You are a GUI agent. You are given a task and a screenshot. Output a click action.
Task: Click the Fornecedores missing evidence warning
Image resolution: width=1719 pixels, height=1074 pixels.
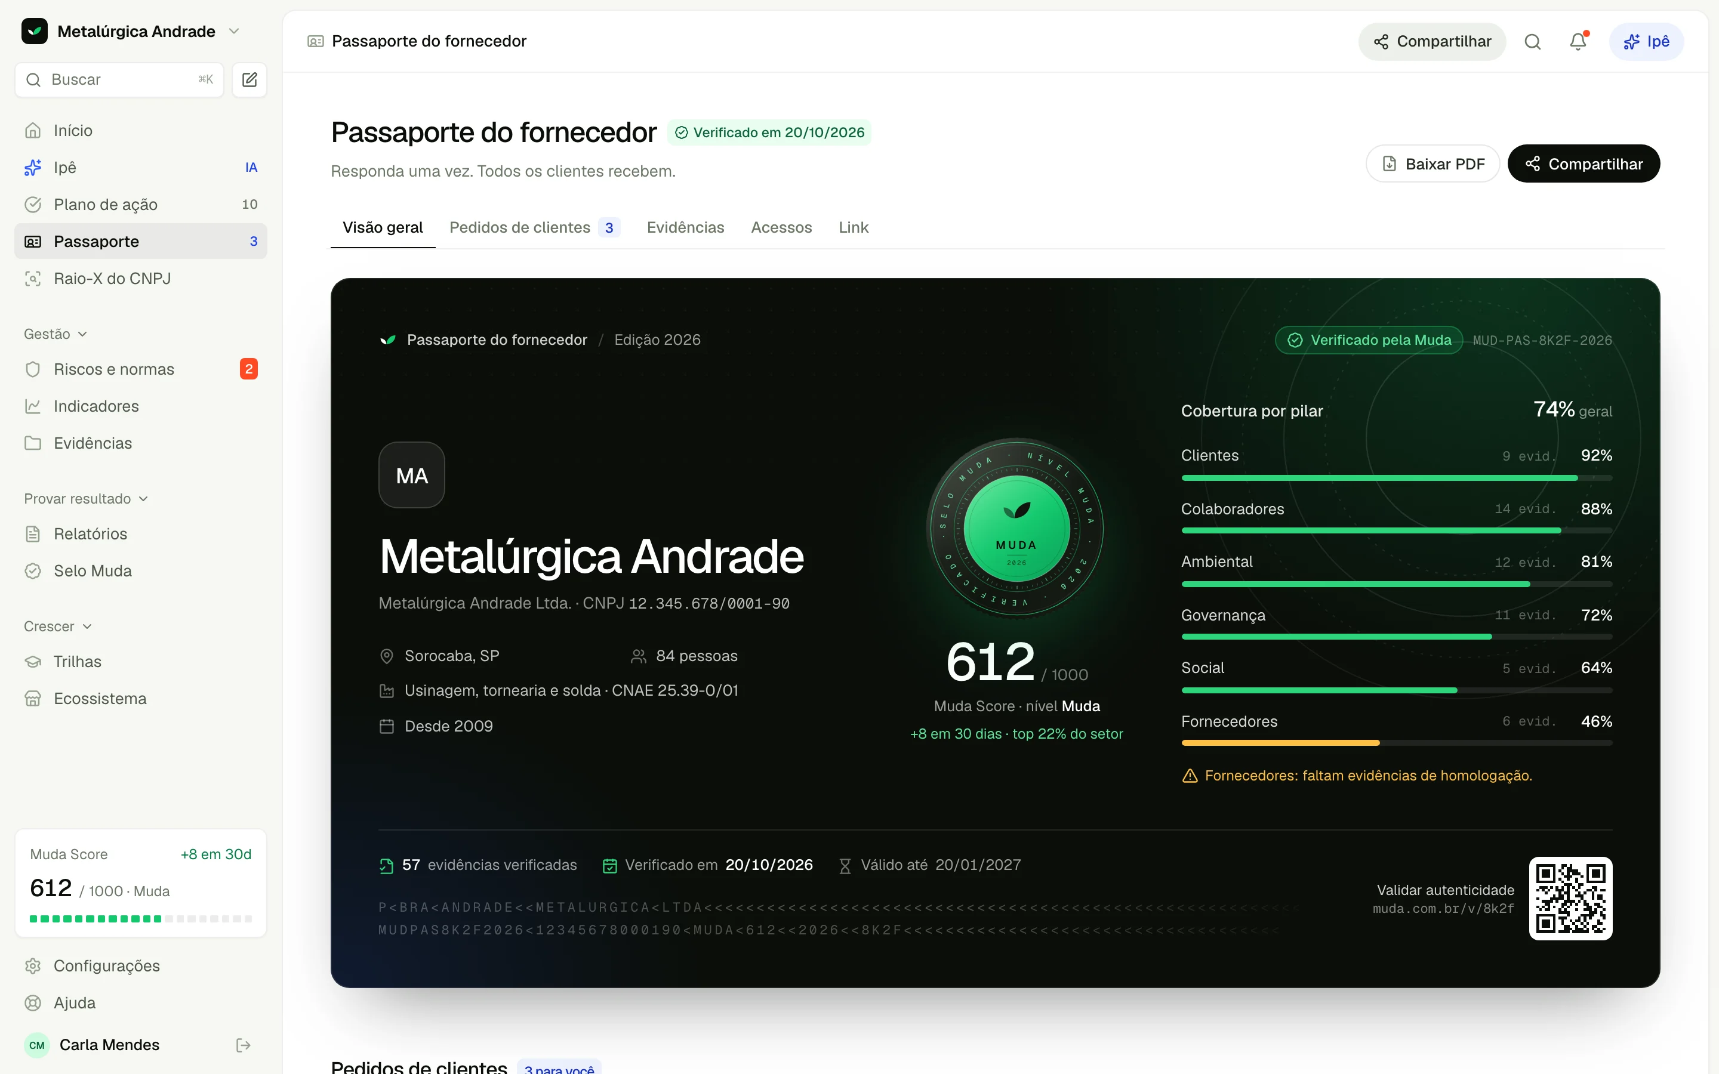point(1357,776)
